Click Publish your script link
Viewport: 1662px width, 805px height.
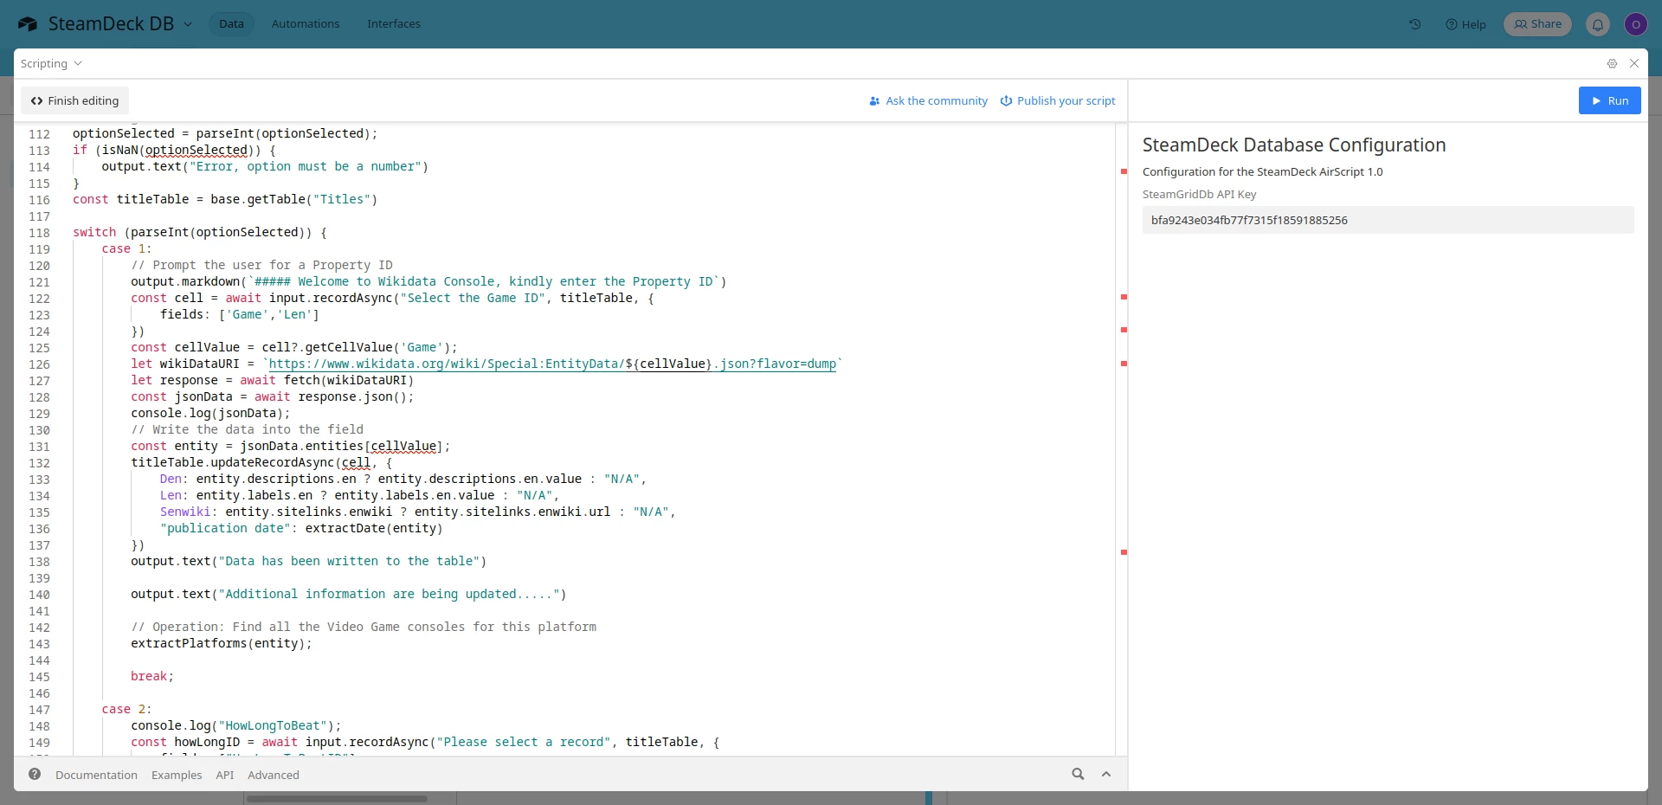[1058, 100]
